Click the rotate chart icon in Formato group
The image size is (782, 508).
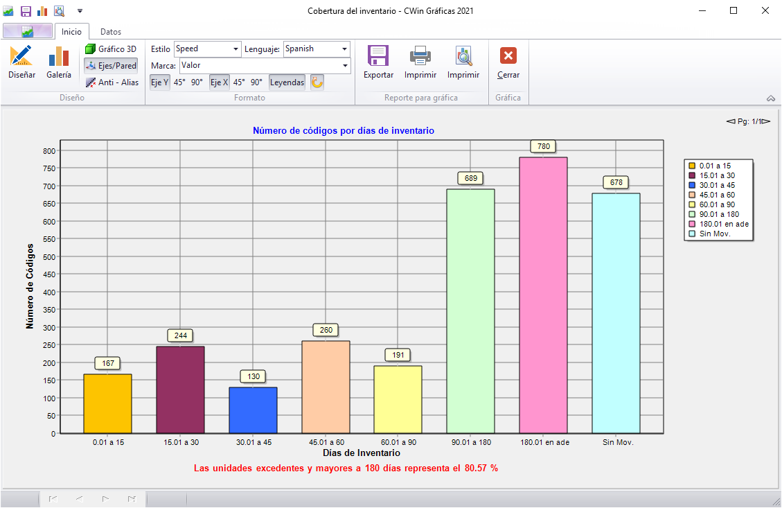pos(317,82)
